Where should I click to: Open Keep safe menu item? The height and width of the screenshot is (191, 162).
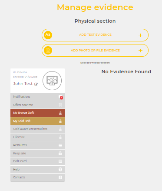(37, 153)
